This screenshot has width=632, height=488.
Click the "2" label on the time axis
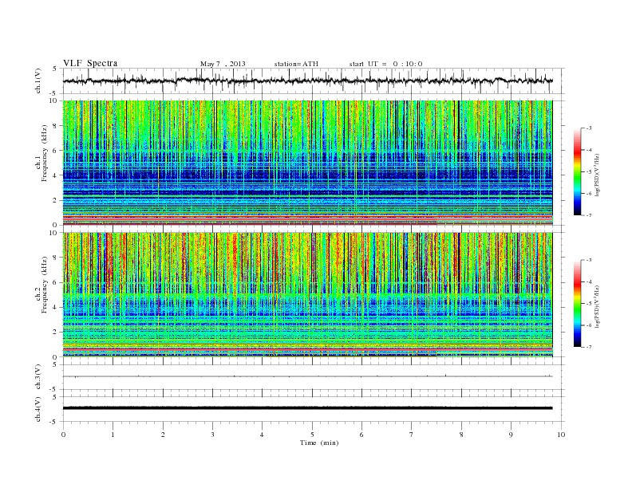click(x=163, y=435)
